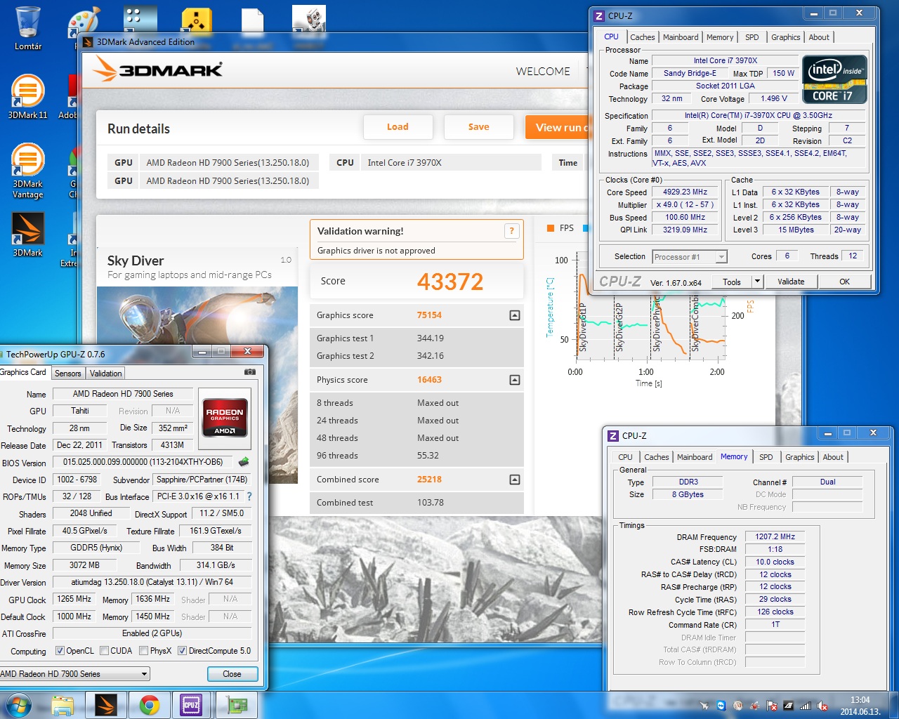The height and width of the screenshot is (719, 899).
Task: Collapse the Combined score section
Action: pos(515,480)
